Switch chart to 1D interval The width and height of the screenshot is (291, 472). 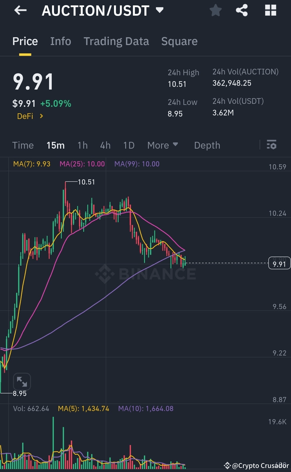pyautogui.click(x=129, y=145)
